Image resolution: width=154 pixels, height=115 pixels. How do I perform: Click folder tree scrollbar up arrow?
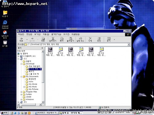(x=43, y=51)
